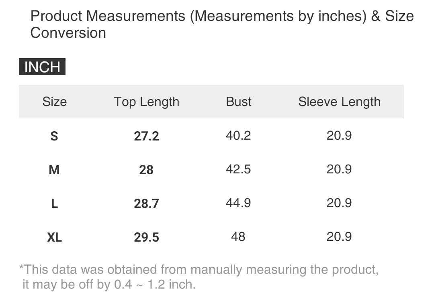Select the Bust column header
The width and height of the screenshot is (434, 293).
pos(239,102)
